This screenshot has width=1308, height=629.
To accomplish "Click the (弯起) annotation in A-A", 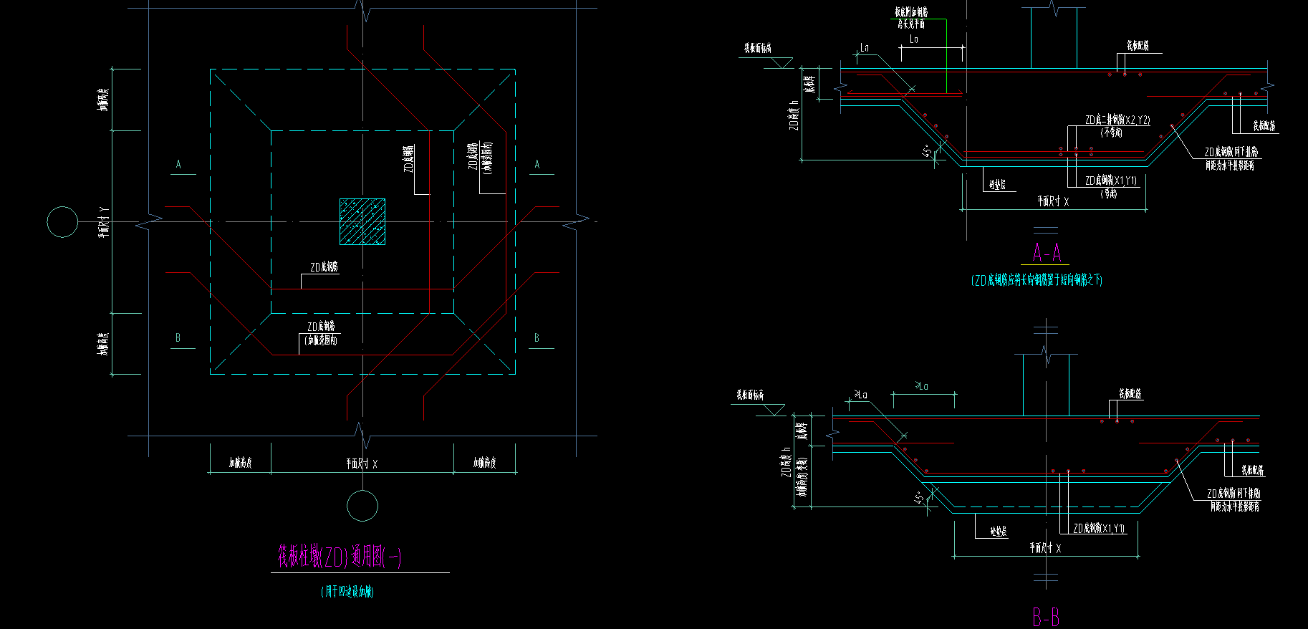I will [1109, 193].
